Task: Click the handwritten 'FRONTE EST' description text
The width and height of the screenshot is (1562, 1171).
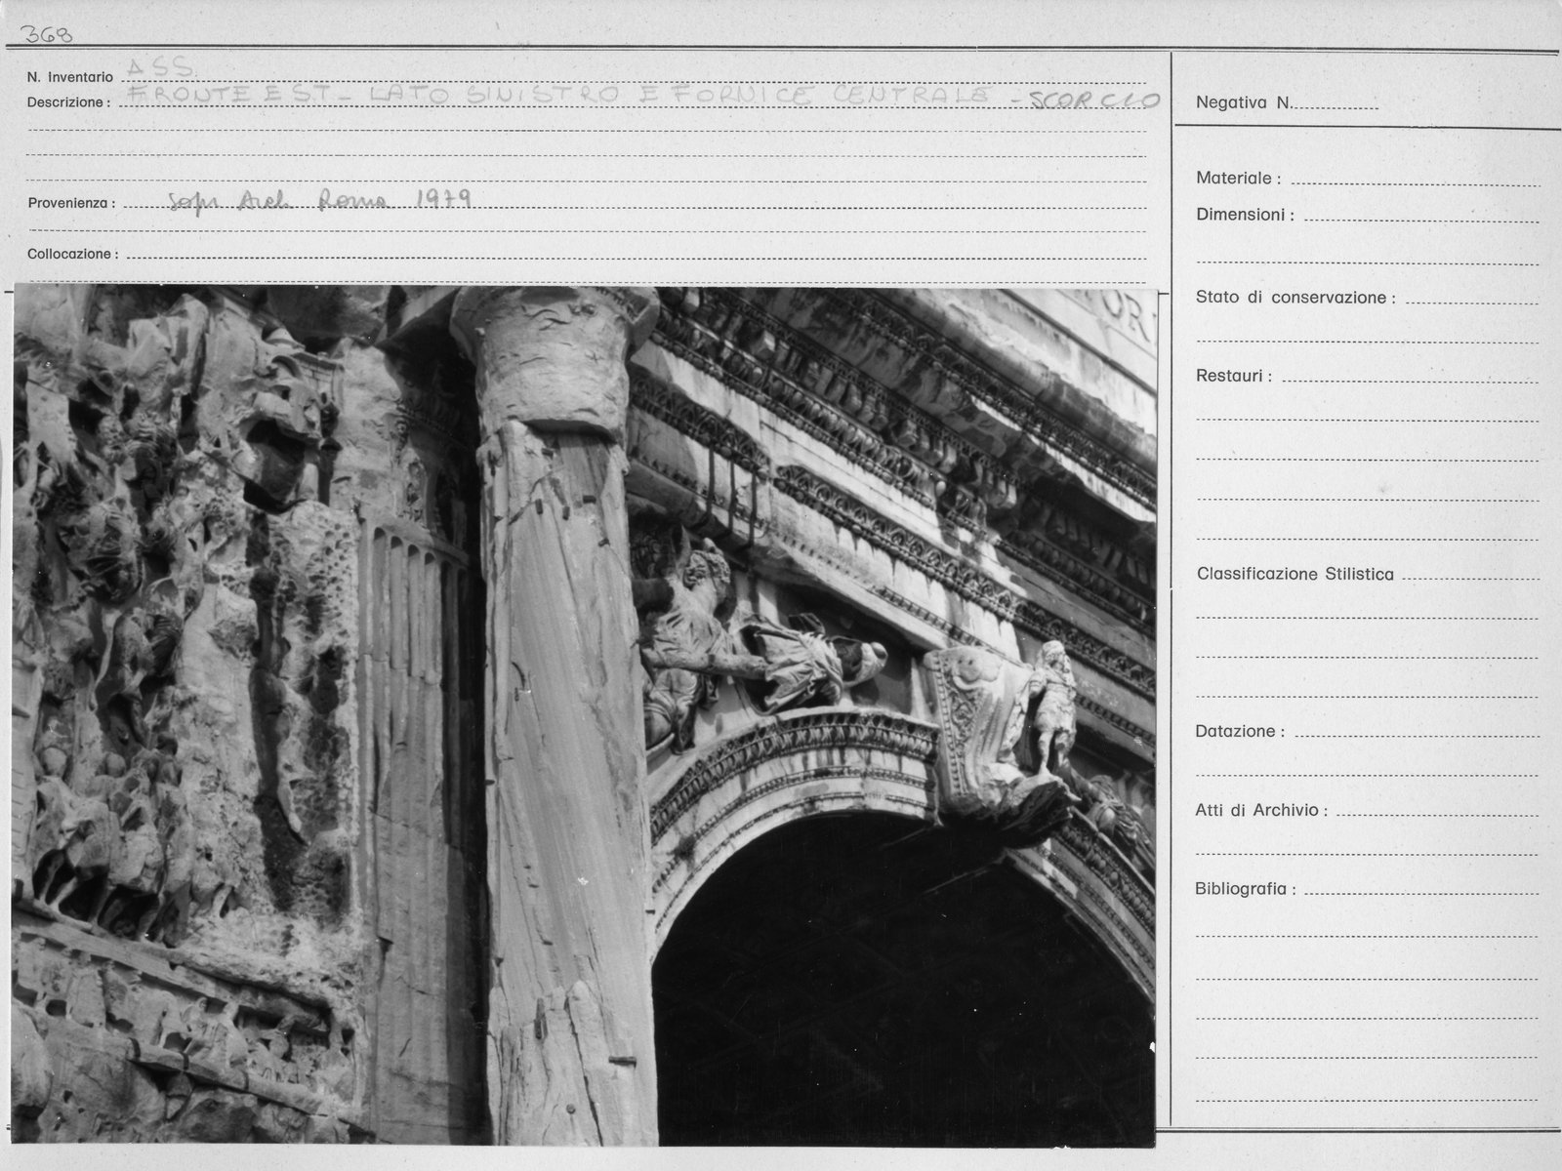Action: point(229,95)
